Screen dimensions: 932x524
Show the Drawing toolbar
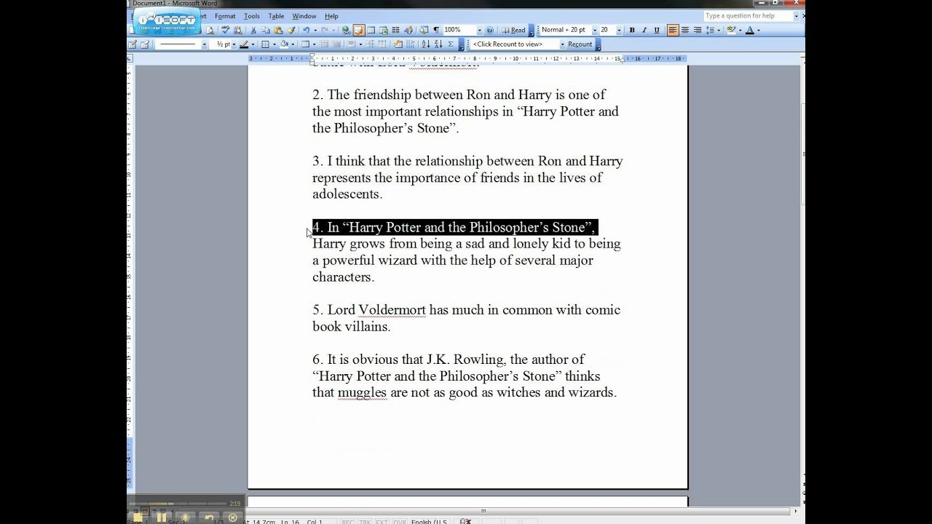point(409,30)
